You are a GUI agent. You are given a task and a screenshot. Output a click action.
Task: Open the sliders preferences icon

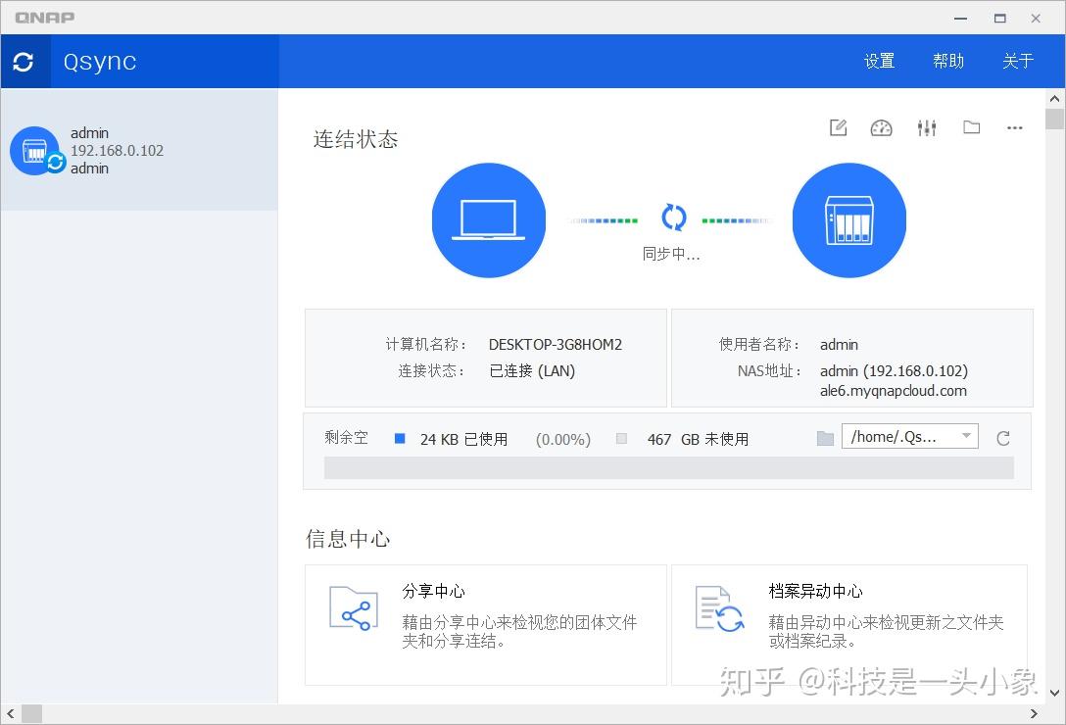point(926,127)
